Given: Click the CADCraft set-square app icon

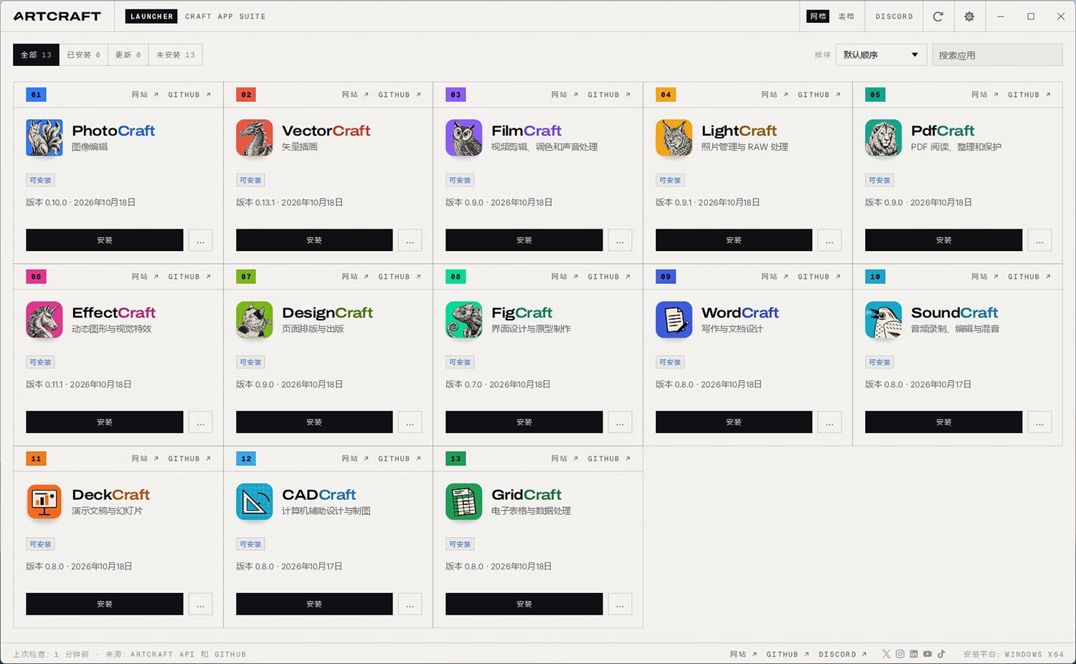Looking at the screenshot, I should tap(255, 502).
